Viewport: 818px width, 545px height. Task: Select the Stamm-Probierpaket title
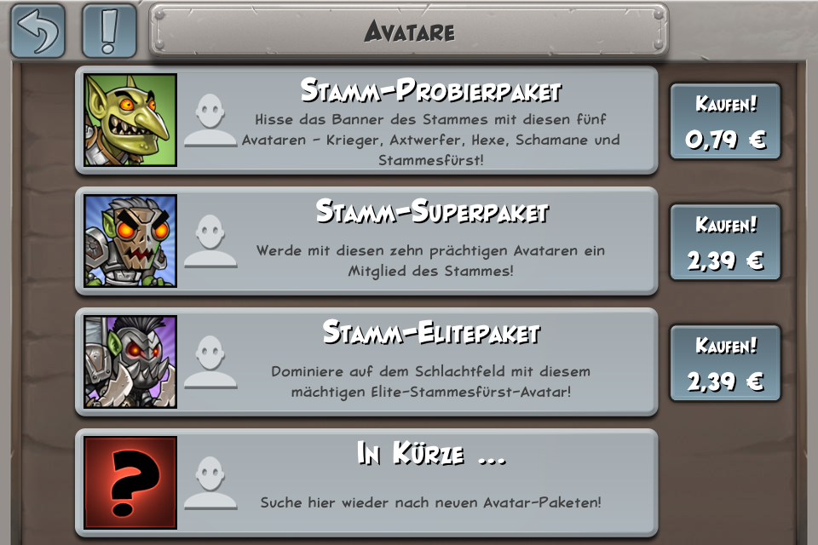(431, 90)
